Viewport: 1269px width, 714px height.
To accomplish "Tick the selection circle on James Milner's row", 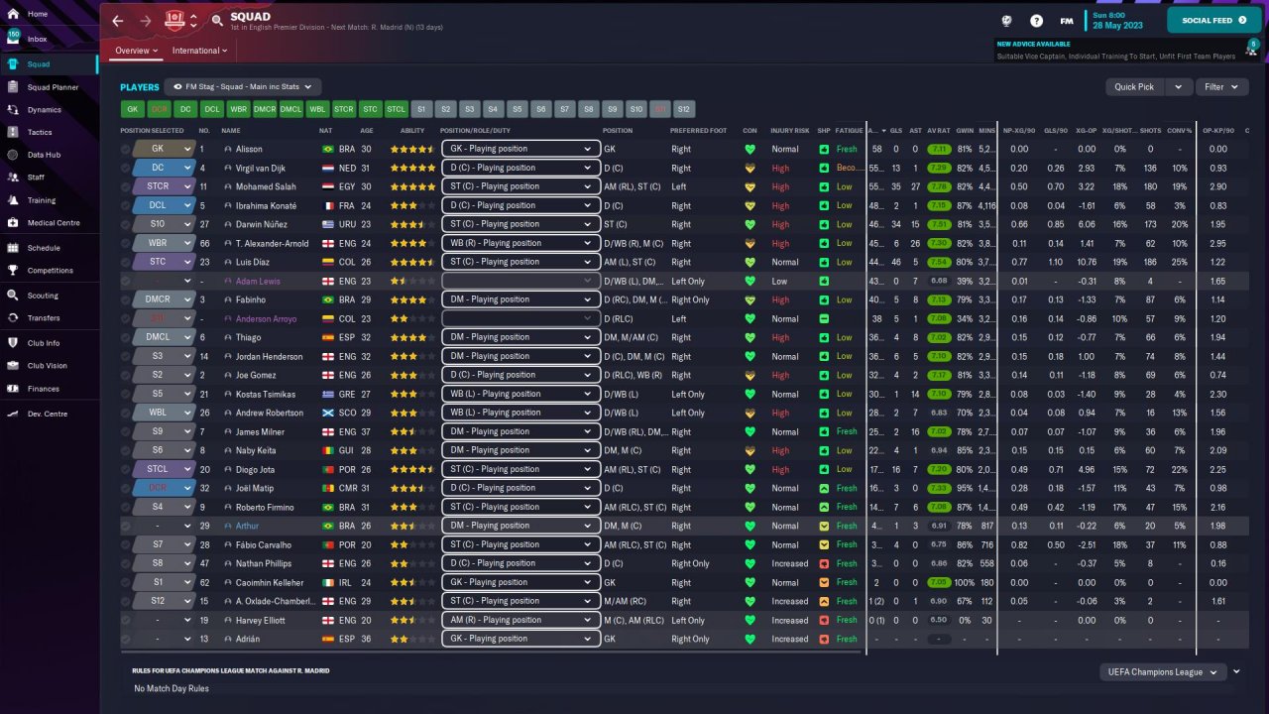I will (126, 431).
